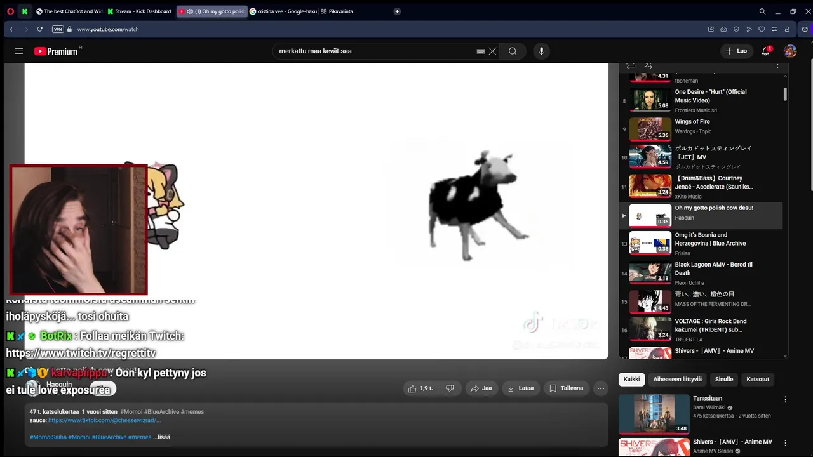The height and width of the screenshot is (457, 813).
Task: Play VOLTAGE : Girls Rock Band item
Action: pos(700,329)
